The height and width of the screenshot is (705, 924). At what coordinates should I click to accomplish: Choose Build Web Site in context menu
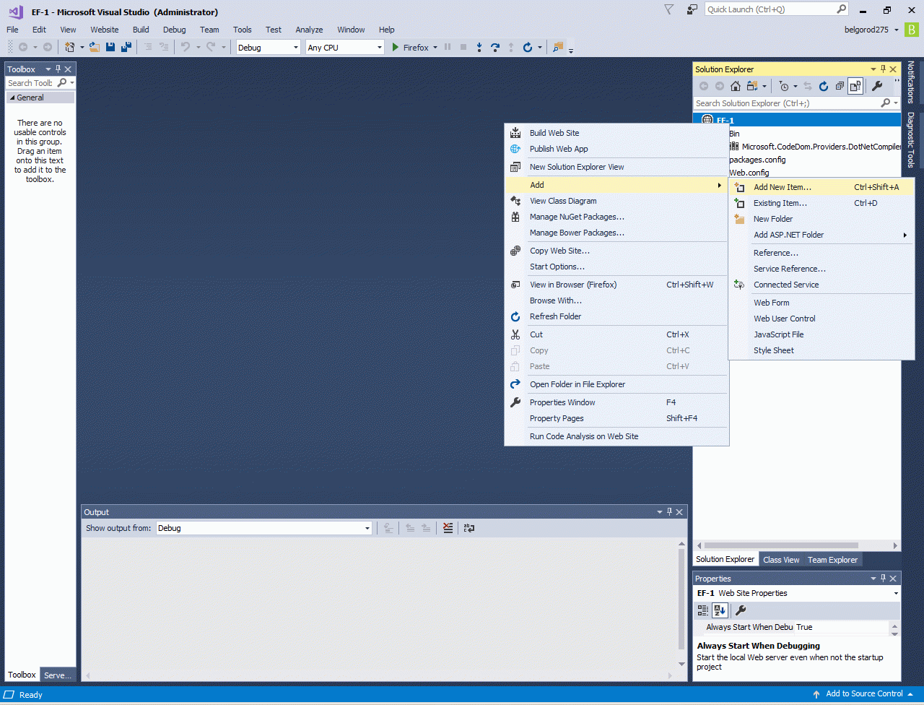(616, 133)
